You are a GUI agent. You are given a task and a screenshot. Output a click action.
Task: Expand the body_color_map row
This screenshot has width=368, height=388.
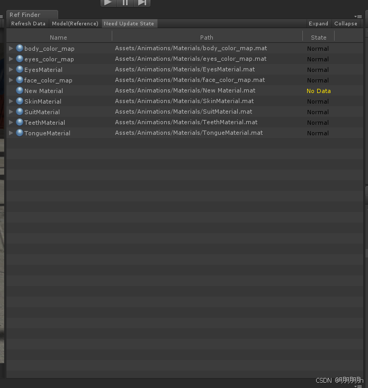11,48
